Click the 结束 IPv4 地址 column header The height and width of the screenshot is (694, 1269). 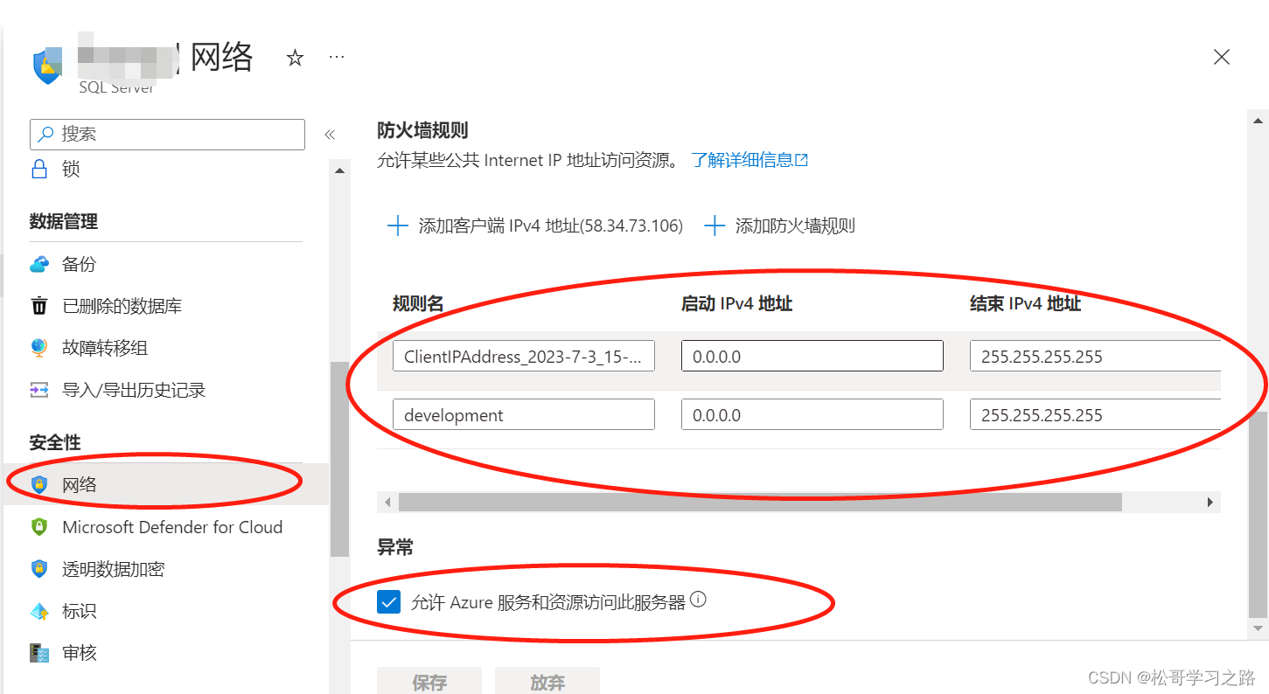click(x=1026, y=304)
